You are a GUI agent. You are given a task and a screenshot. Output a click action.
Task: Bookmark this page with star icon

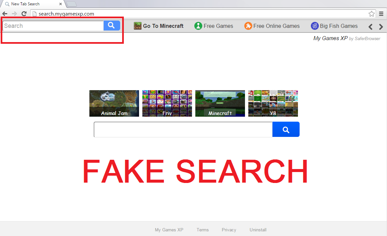[371, 14]
